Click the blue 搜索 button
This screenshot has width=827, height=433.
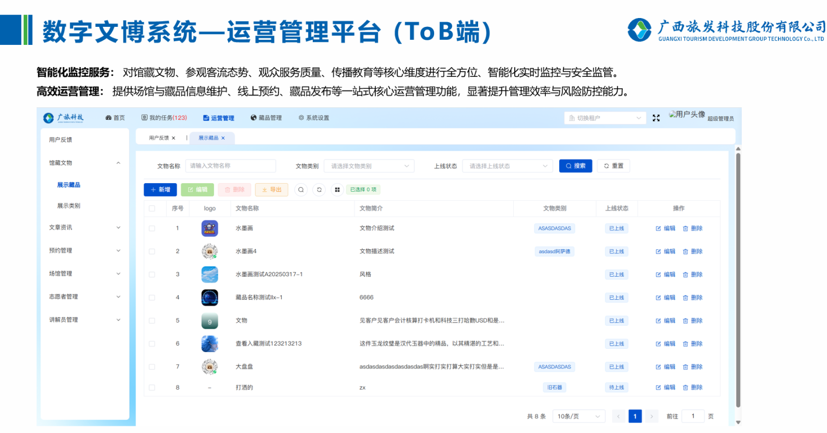coord(575,166)
